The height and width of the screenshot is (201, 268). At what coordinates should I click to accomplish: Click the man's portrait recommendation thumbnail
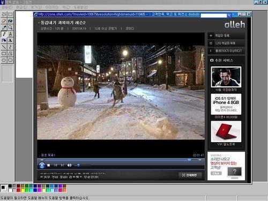226,77
